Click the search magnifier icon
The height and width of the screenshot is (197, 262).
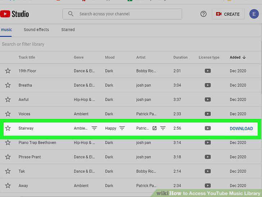coord(71,14)
